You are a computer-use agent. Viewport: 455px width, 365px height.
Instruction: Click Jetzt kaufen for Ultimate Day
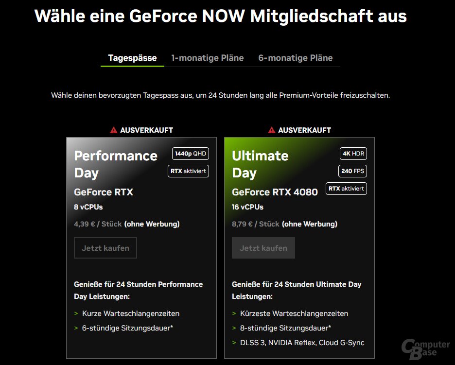tap(263, 248)
